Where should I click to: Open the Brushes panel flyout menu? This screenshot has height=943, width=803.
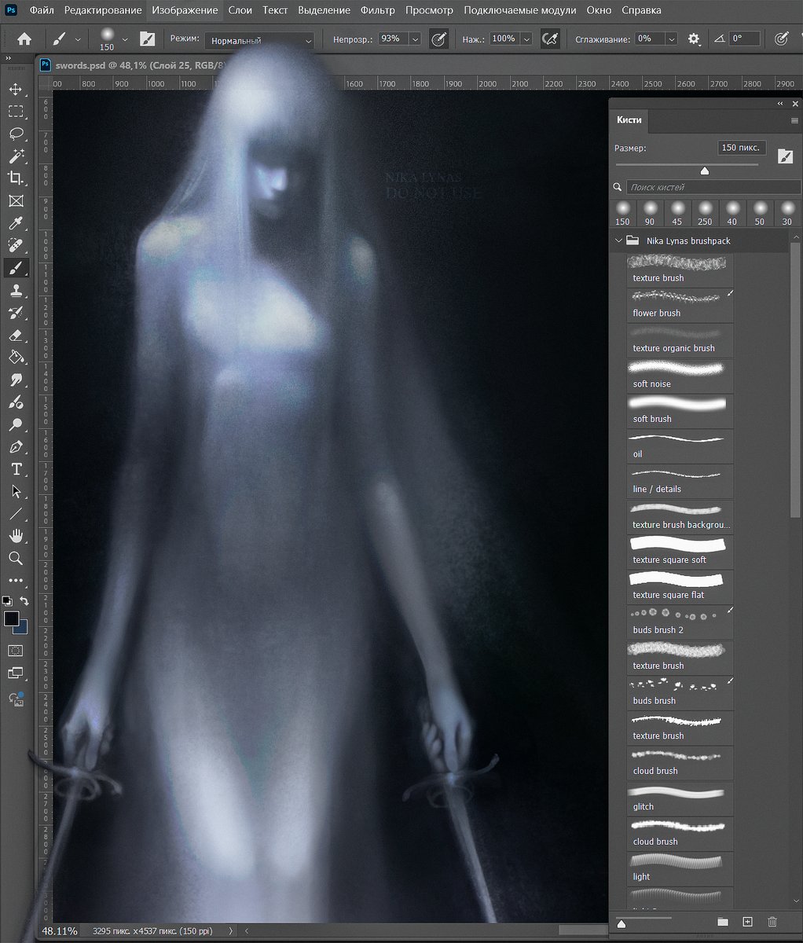[794, 120]
